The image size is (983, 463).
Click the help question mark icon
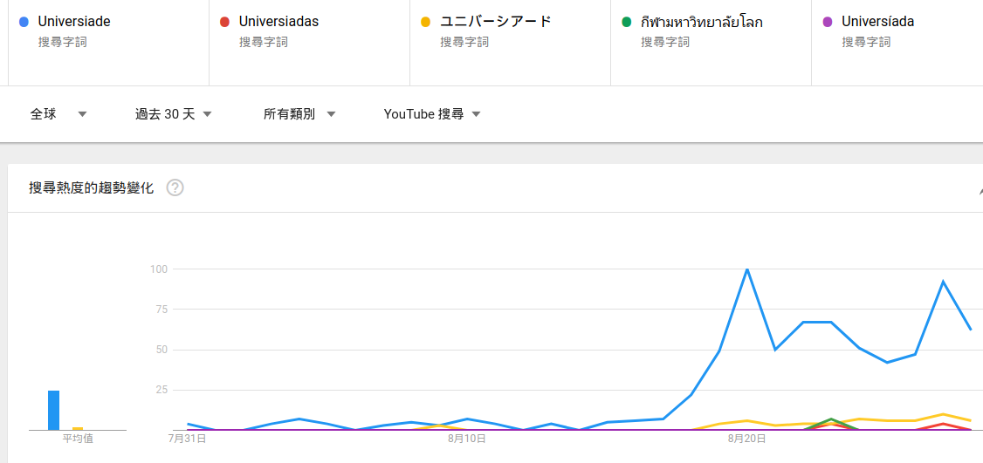pos(175,187)
